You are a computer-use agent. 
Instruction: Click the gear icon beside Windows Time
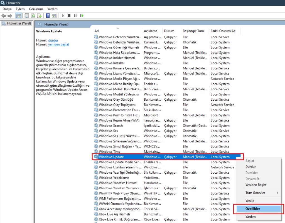96,151
